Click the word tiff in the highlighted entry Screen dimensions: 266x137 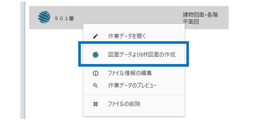point(144,55)
